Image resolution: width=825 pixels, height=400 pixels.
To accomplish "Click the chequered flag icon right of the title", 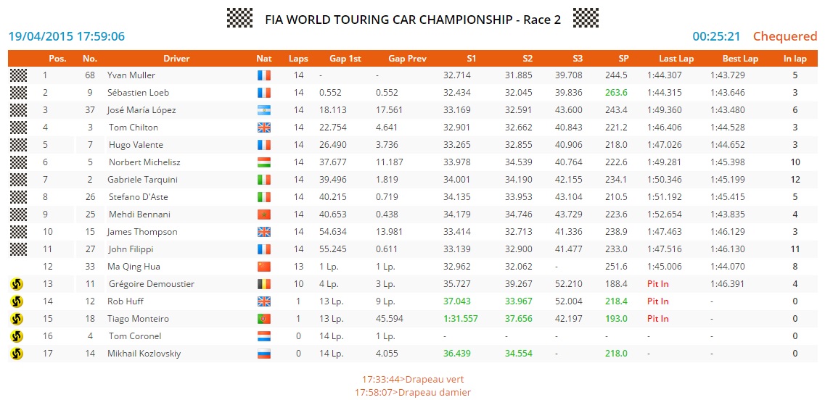I will [586, 18].
